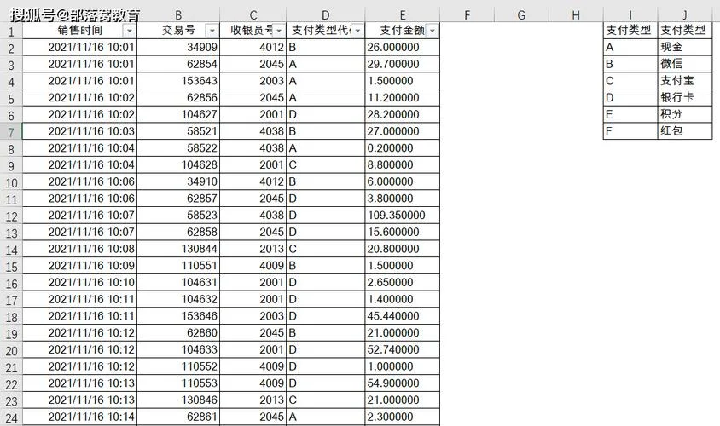
Task: Click the sale time cell 2021/11/16 10:03
Action: coord(79,131)
